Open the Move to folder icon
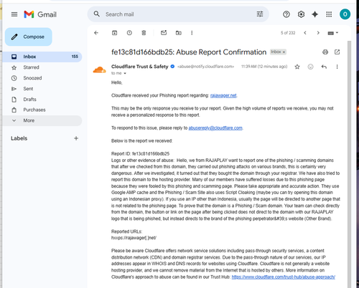The width and height of the screenshot is (359, 288). pyautogui.click(x=179, y=33)
